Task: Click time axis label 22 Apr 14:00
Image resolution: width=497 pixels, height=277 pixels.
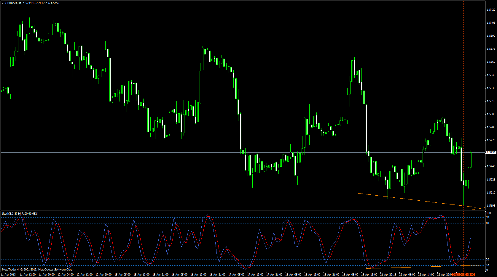Action: [426, 275]
